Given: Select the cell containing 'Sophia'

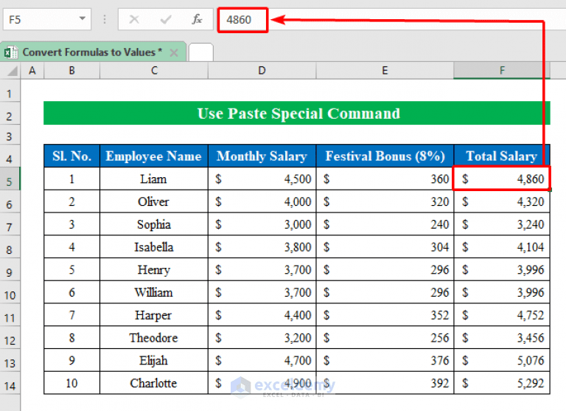Looking at the screenshot, I should click(x=154, y=224).
